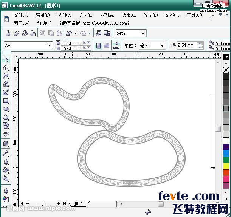This screenshot has height=217, width=231.
Task: Open the 文本(T) menu
Action: (172, 15)
